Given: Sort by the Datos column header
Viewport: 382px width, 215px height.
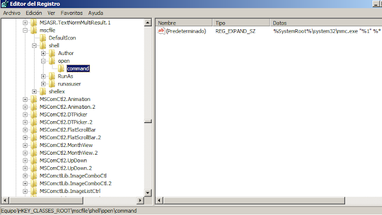Looking at the screenshot, I should coord(326,23).
